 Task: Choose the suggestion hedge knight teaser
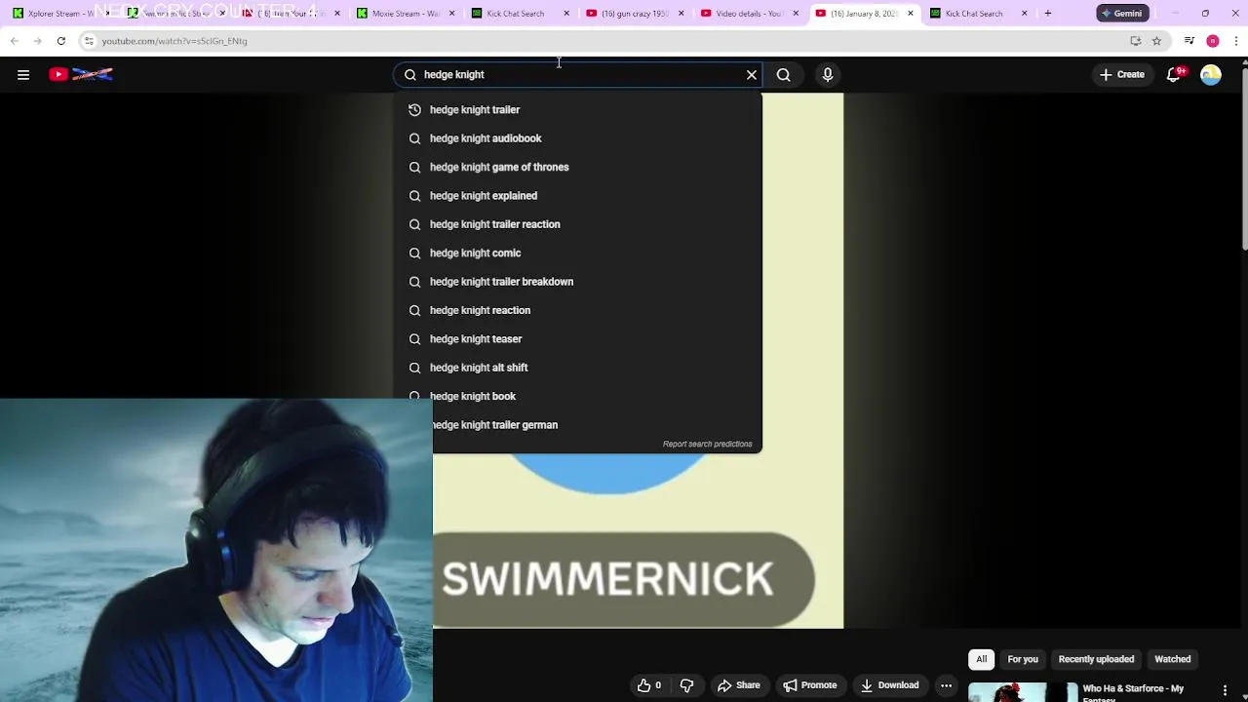577,339
